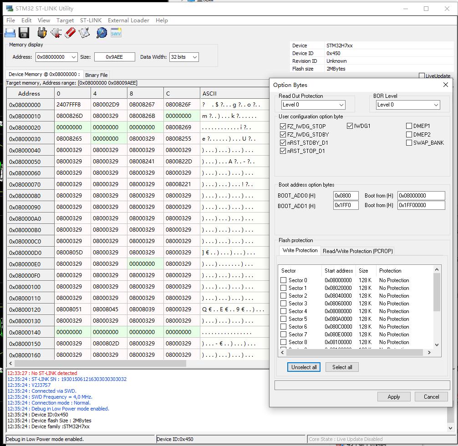The height and width of the screenshot is (446, 458).
Task: Enable the DMEP1 checkbox
Action: click(x=409, y=126)
